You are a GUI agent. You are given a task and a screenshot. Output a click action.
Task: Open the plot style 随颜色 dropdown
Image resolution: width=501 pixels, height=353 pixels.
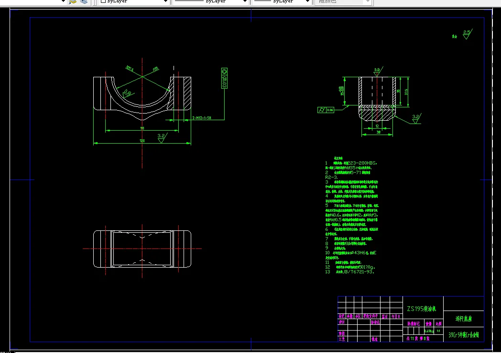(x=343, y=1)
